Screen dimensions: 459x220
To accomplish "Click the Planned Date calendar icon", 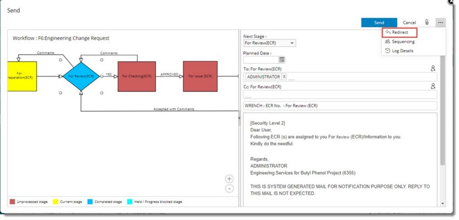I will coord(282,59).
